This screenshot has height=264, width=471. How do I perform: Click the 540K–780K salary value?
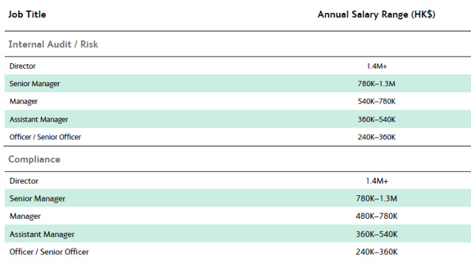(377, 101)
